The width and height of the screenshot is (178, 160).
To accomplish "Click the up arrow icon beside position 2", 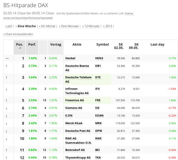I will click(7, 66).
